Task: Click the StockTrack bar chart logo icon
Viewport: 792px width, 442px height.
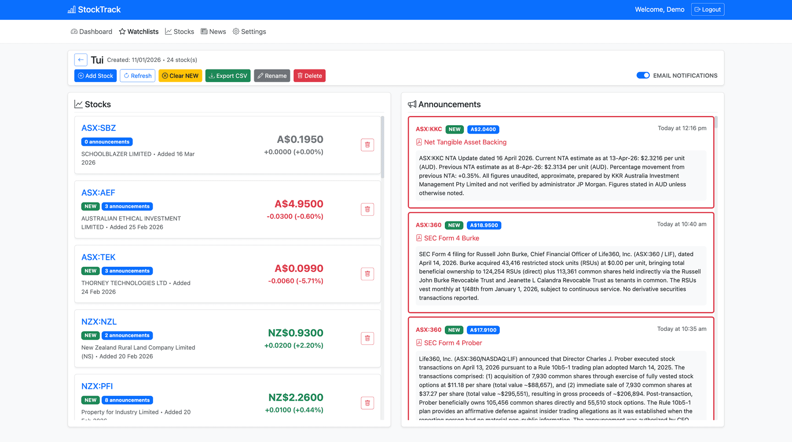Action: [x=71, y=10]
